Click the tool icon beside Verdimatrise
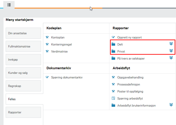This screenshot has width=176, height=125. pos(47,51)
